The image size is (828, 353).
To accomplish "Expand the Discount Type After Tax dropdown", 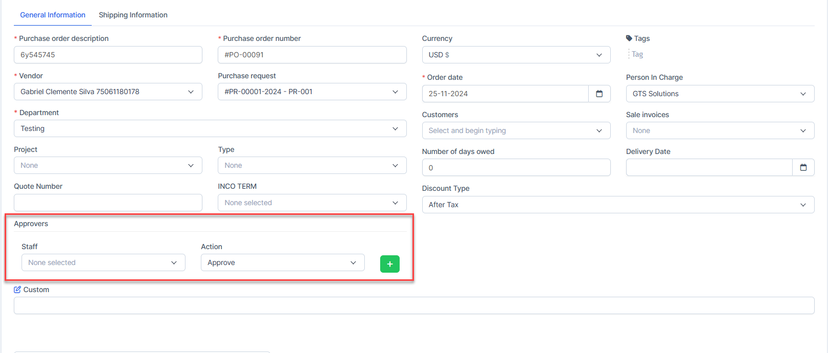I will coord(617,205).
